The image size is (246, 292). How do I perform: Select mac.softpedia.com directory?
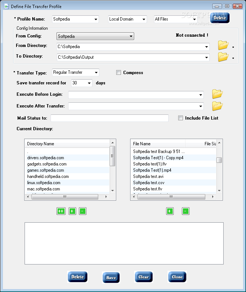[67, 189]
